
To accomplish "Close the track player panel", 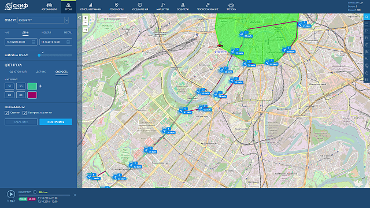I will [x=75, y=195].
